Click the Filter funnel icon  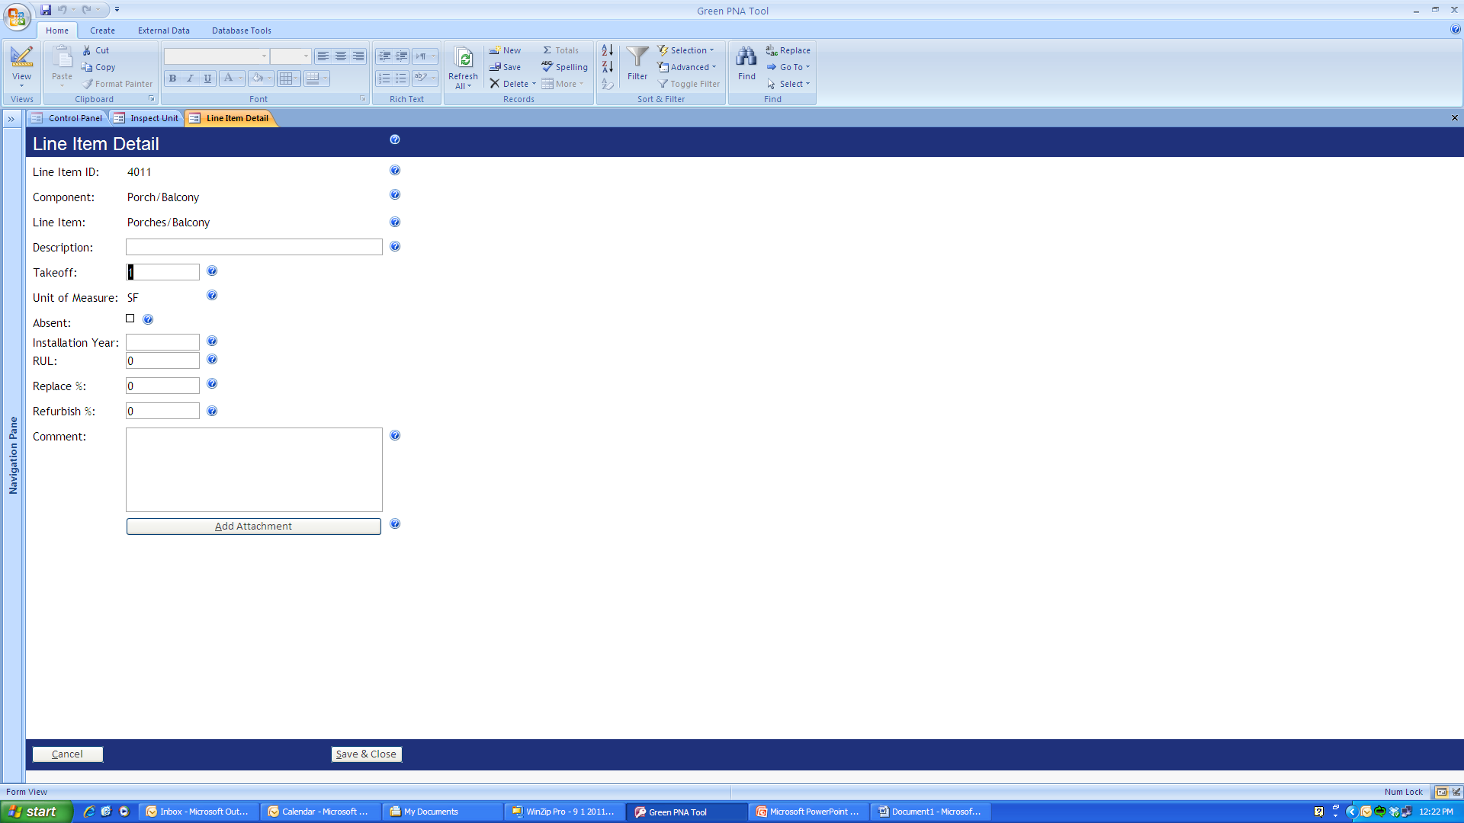point(637,57)
